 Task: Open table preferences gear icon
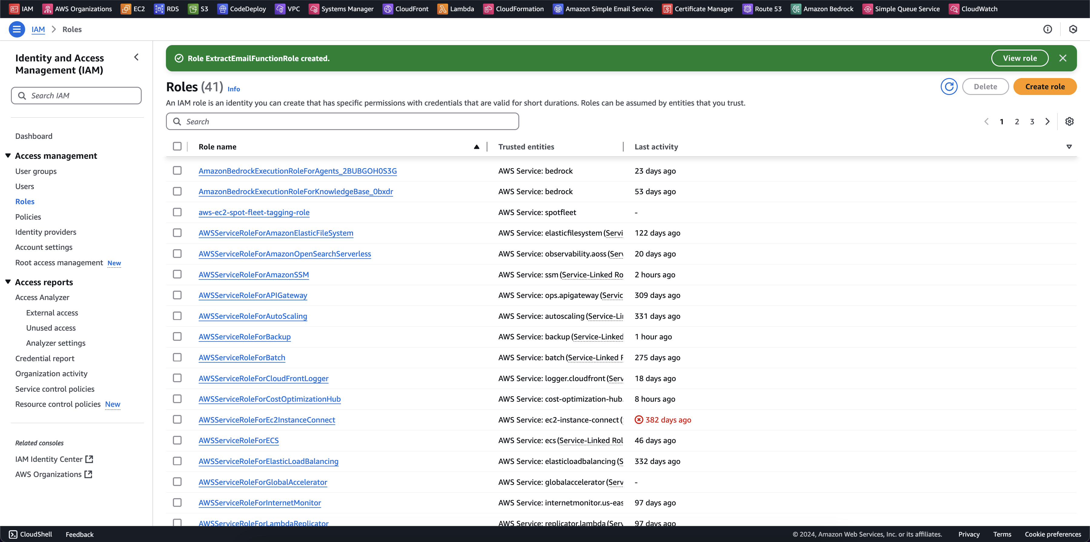[1069, 121]
